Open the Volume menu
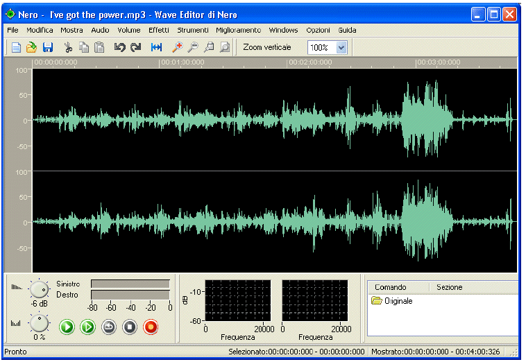526x362 pixels. pyautogui.click(x=129, y=31)
